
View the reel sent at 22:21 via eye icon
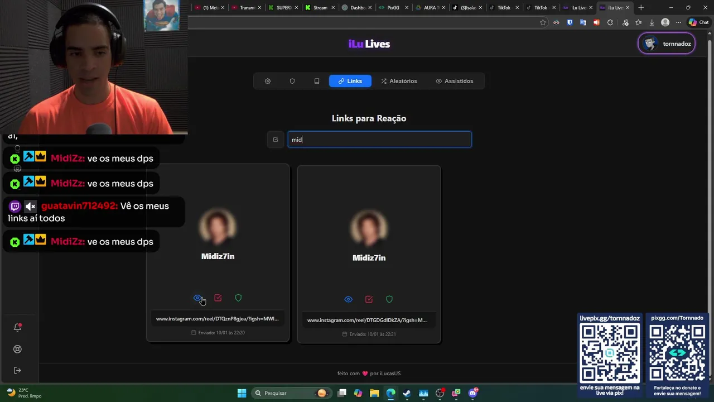coord(349,299)
